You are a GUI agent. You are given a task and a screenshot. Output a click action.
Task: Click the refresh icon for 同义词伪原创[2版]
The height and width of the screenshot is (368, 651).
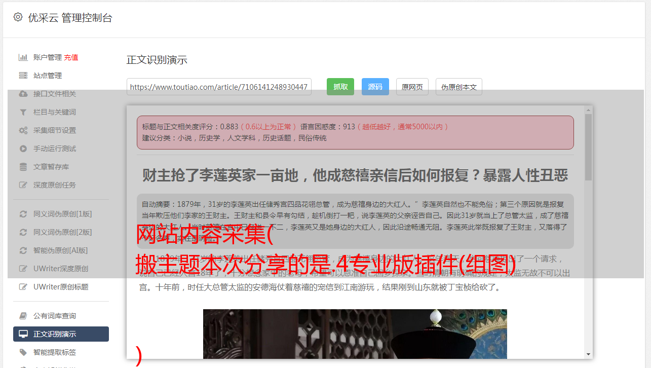pyautogui.click(x=23, y=232)
